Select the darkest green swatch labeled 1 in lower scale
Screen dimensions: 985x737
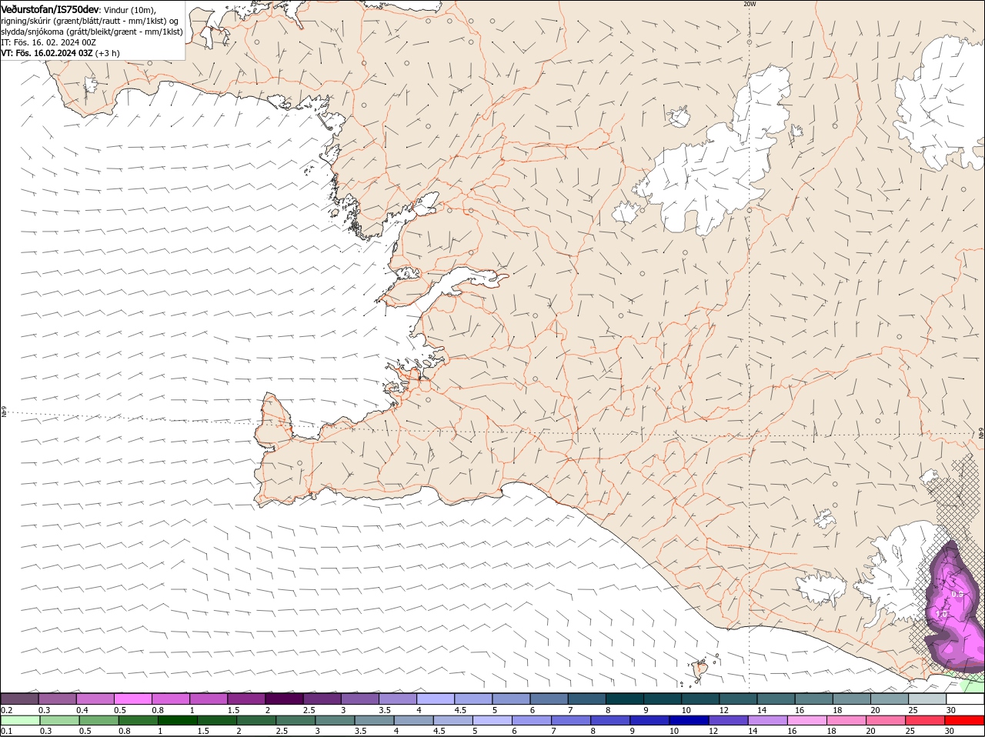pyautogui.click(x=178, y=721)
